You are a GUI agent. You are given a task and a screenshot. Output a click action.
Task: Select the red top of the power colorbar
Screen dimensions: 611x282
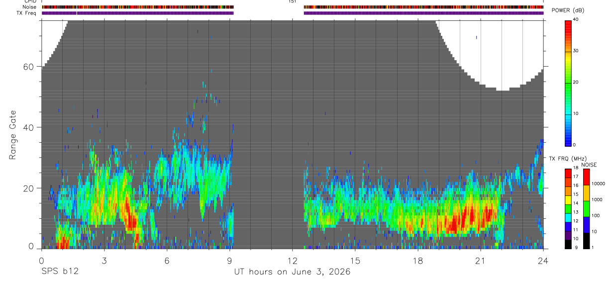pos(567,26)
